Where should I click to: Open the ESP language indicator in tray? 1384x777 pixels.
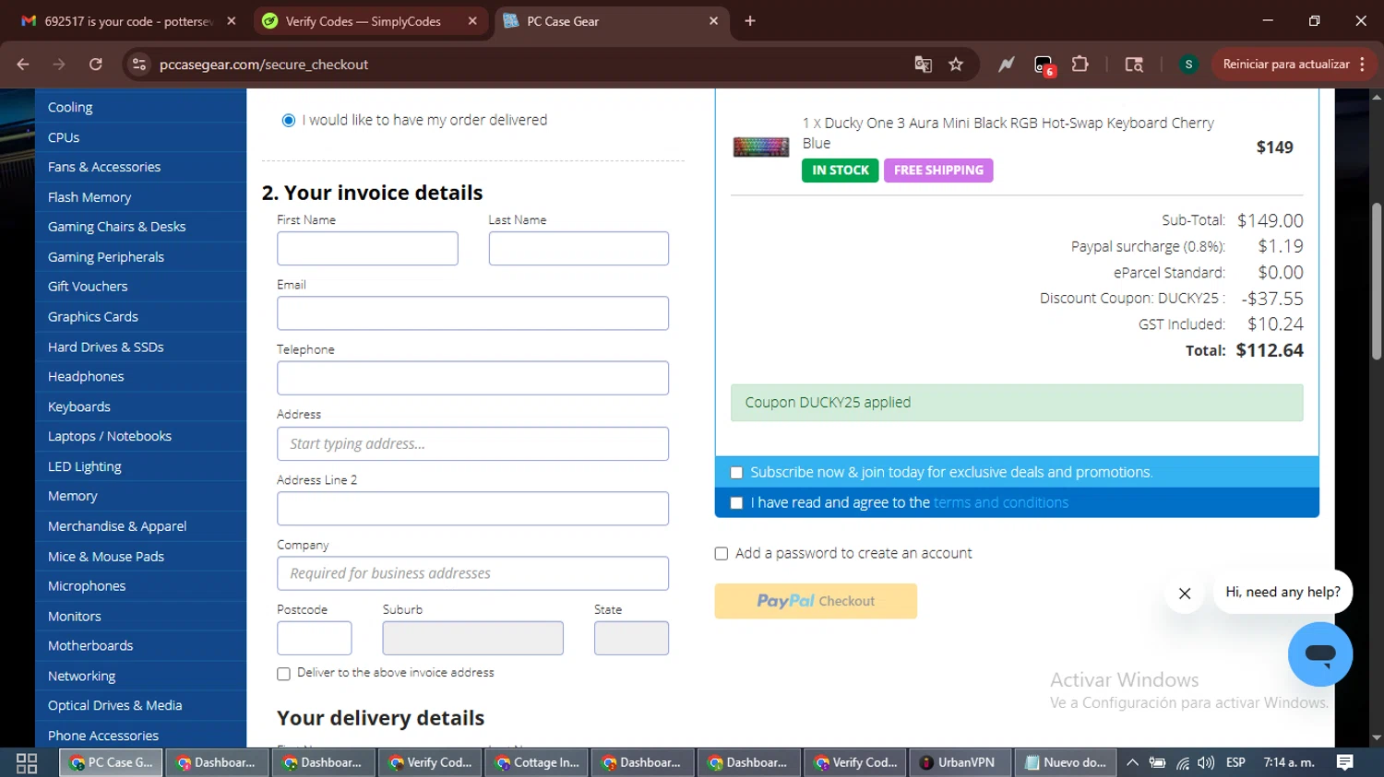[1235, 762]
